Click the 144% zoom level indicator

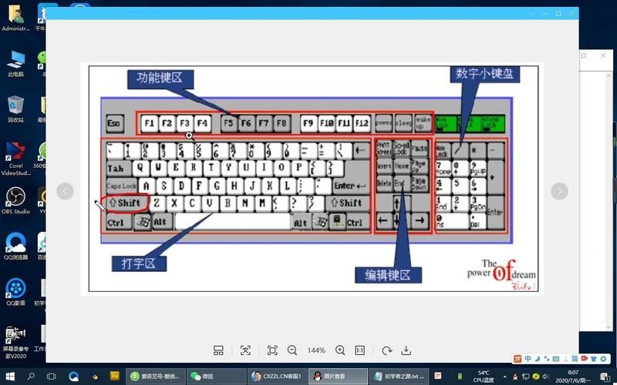[316, 350]
